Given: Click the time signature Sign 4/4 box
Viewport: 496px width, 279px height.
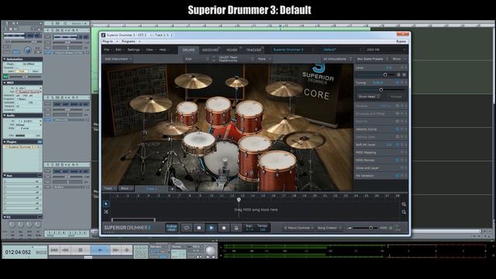Looking at the screenshot, I should [250, 227].
